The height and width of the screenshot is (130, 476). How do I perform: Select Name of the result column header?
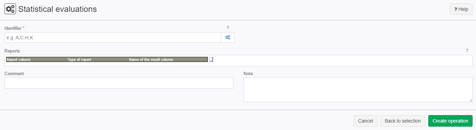tap(151, 60)
